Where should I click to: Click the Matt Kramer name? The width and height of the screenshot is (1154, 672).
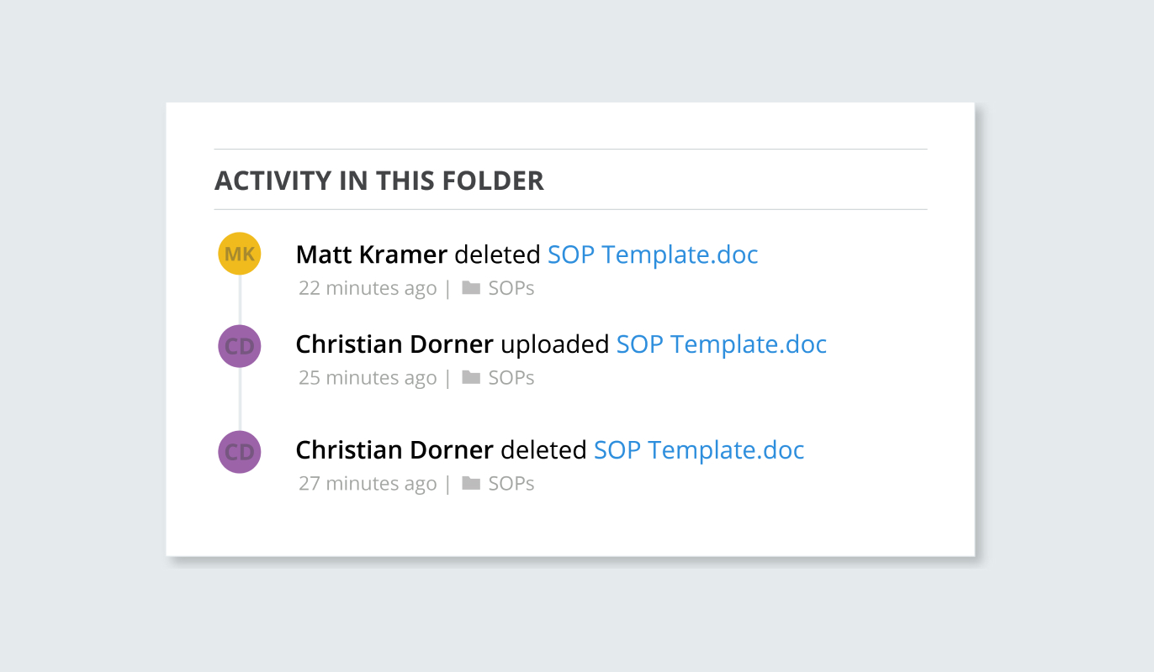click(371, 255)
